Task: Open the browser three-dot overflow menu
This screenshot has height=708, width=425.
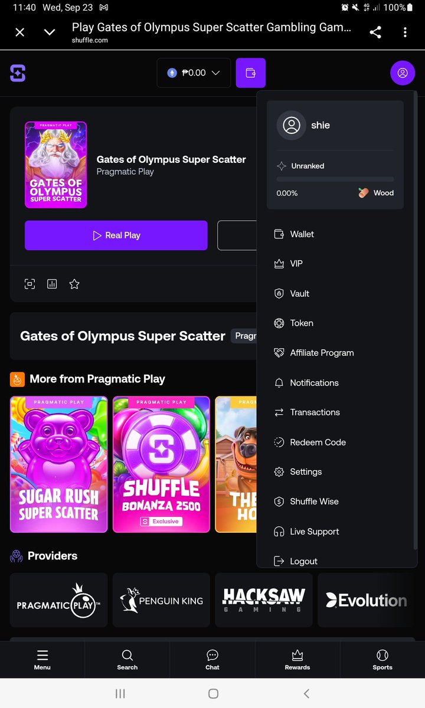Action: point(405,32)
